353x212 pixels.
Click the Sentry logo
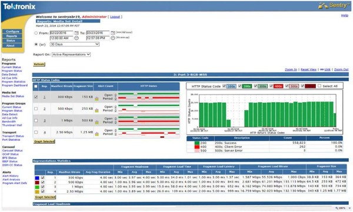(333, 6)
